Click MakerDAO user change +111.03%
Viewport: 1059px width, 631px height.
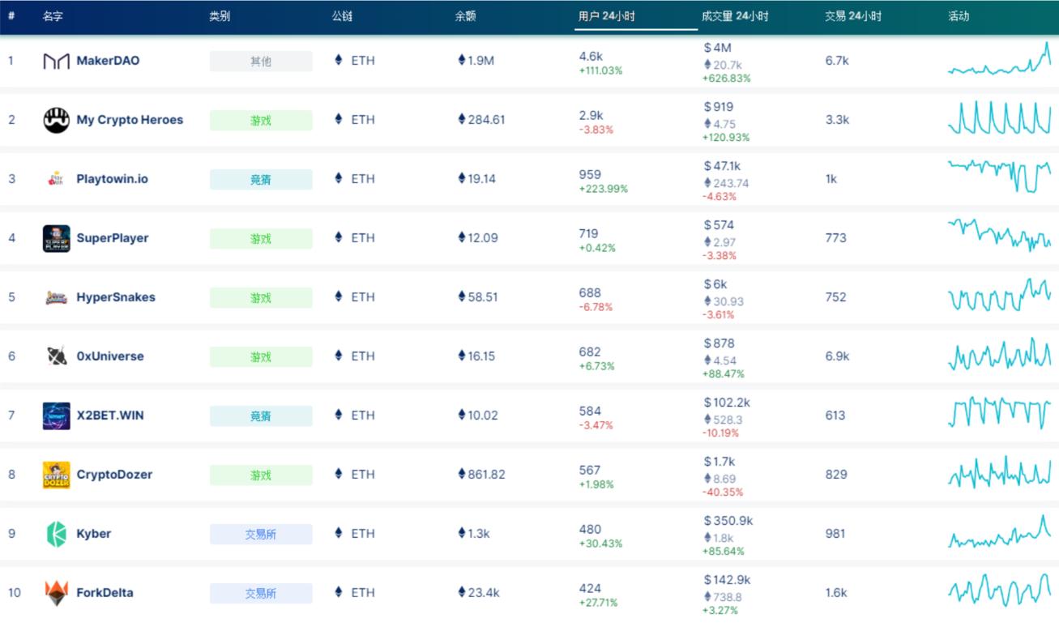click(600, 71)
